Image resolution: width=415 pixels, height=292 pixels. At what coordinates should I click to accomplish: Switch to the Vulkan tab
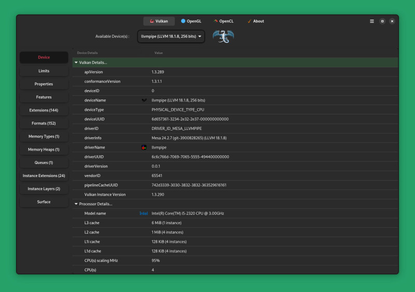(159, 21)
